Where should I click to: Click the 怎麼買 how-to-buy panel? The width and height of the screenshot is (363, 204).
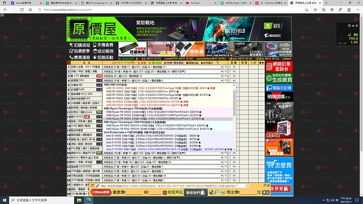pyautogui.click(x=279, y=175)
